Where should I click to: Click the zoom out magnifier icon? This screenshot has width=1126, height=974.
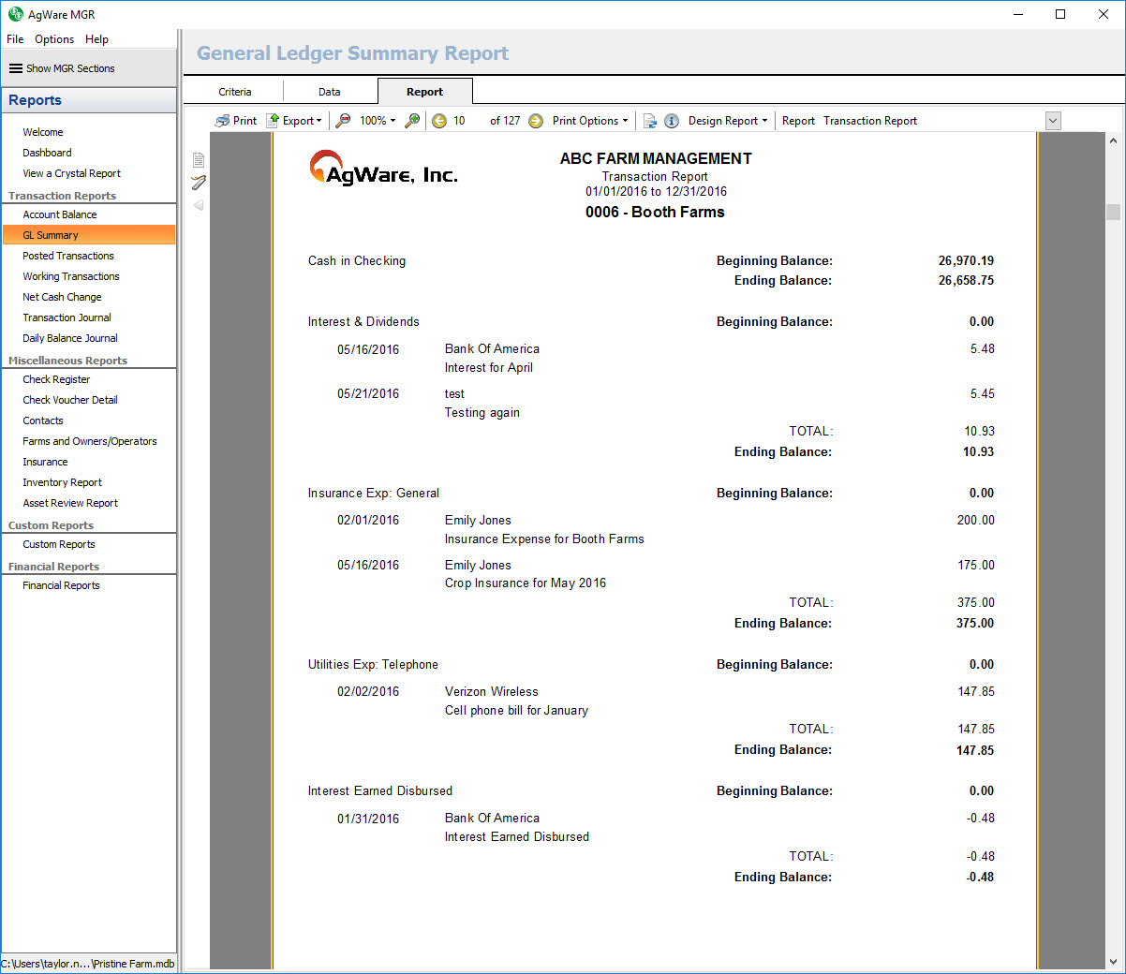tap(343, 121)
